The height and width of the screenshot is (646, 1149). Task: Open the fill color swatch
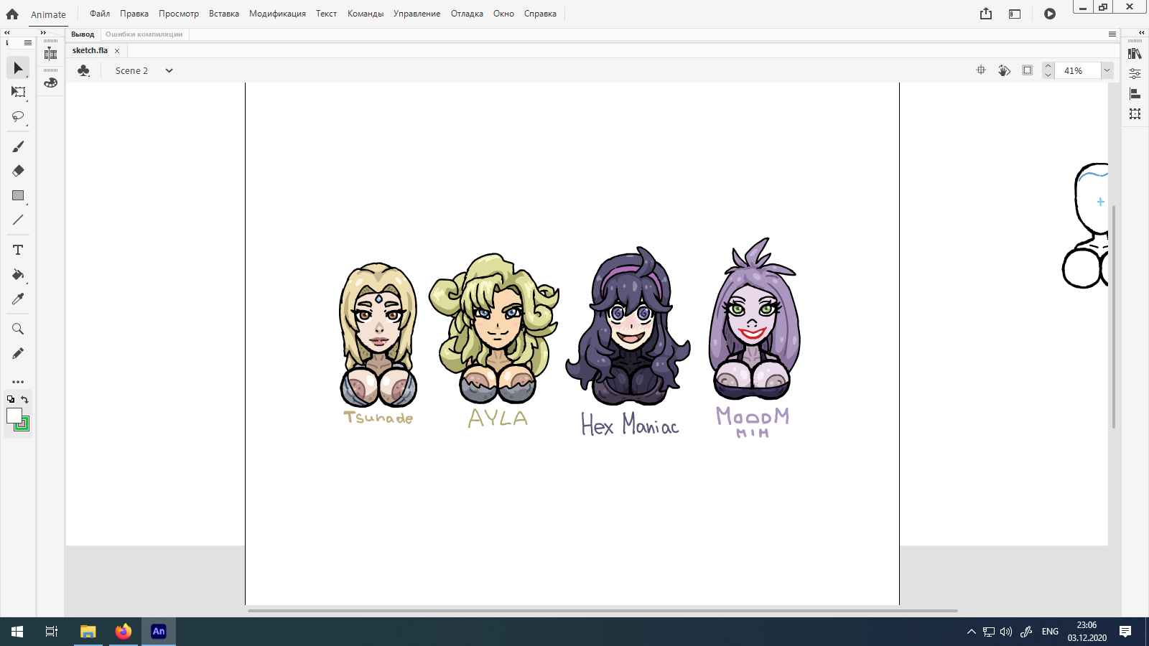coord(14,416)
